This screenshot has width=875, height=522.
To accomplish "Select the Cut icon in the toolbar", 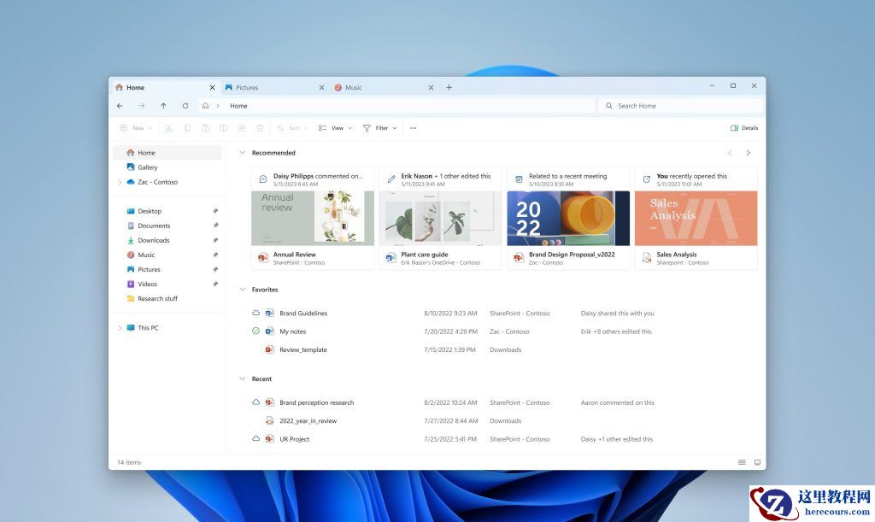I will [x=168, y=127].
